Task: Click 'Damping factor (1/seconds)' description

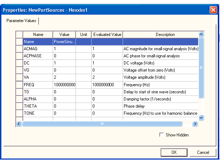Action: [x=161, y=99]
